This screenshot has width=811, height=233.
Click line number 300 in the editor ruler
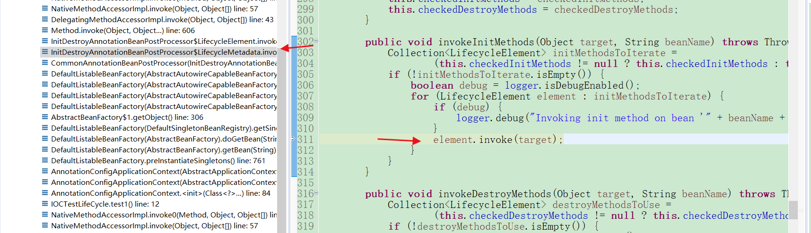tap(305, 20)
